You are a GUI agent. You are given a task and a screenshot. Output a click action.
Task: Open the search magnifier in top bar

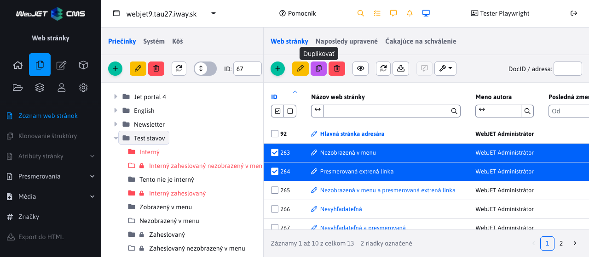pyautogui.click(x=361, y=13)
